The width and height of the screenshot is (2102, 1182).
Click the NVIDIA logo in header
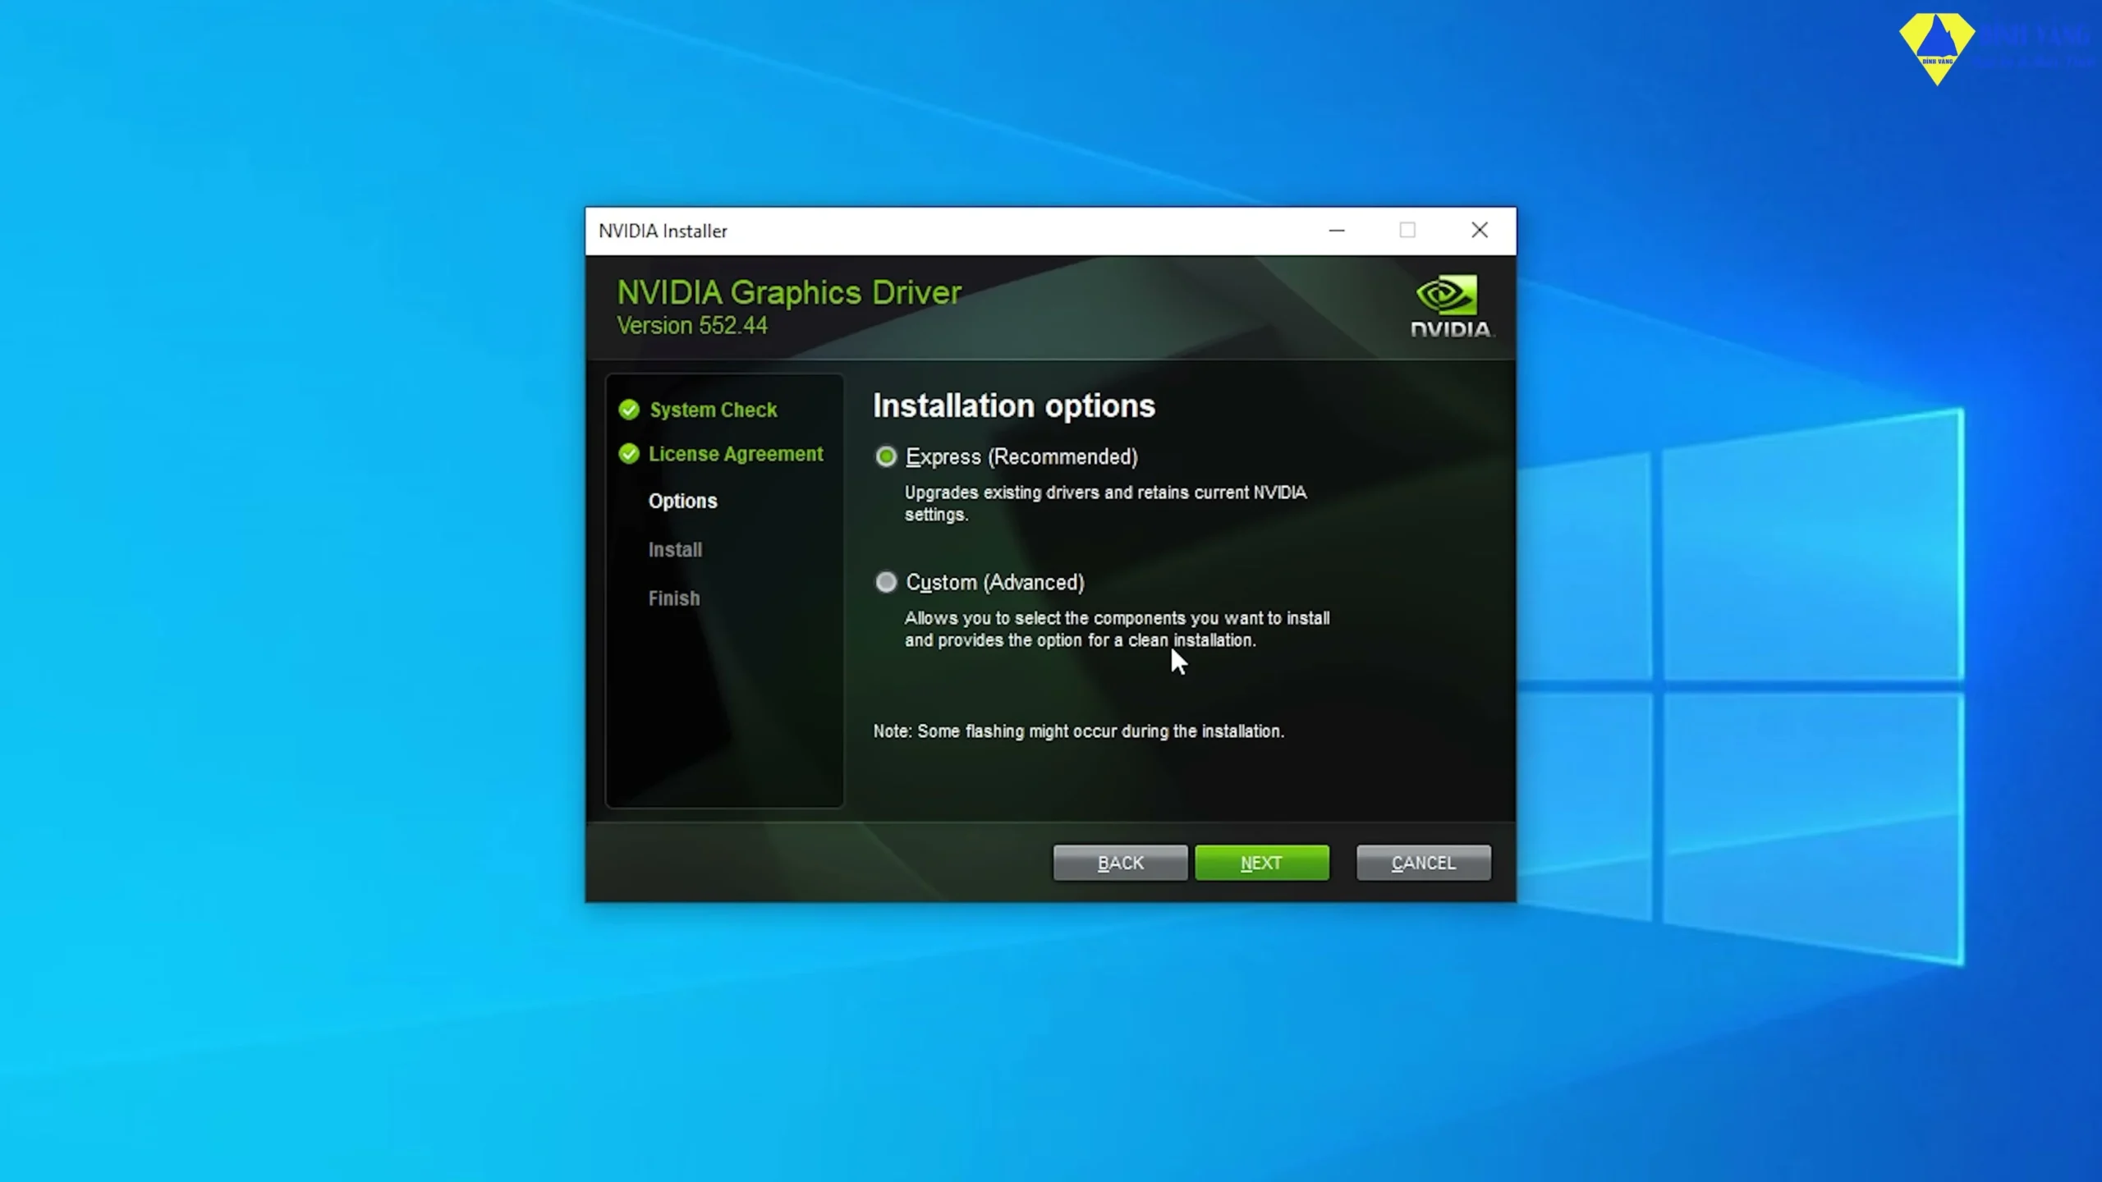[x=1451, y=307]
